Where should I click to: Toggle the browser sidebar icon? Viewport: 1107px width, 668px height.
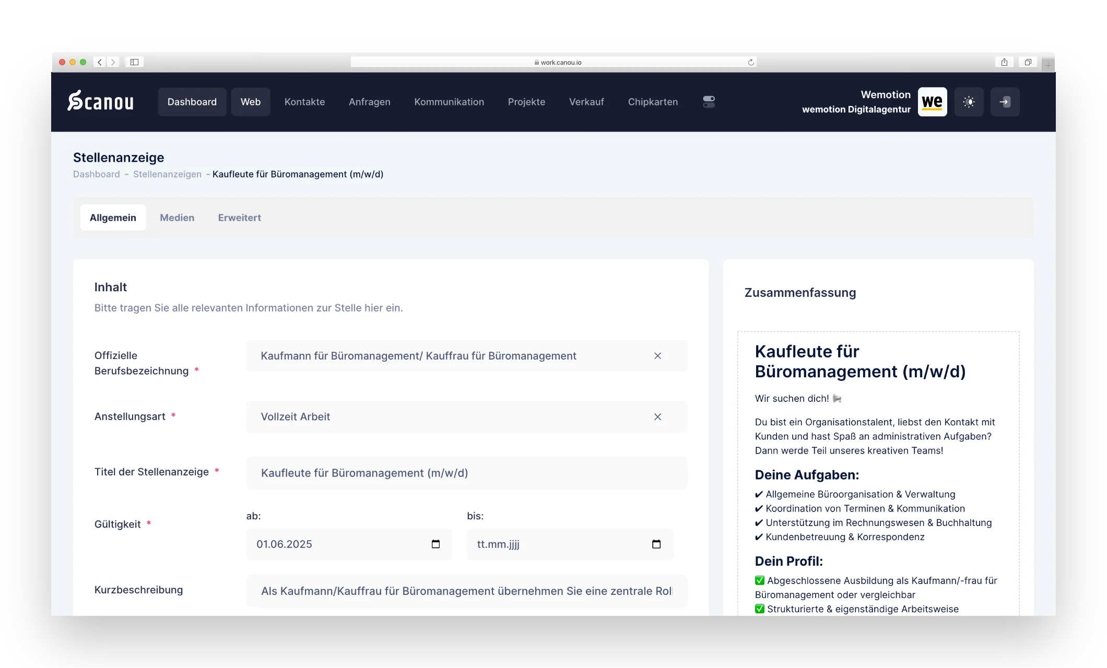point(134,62)
